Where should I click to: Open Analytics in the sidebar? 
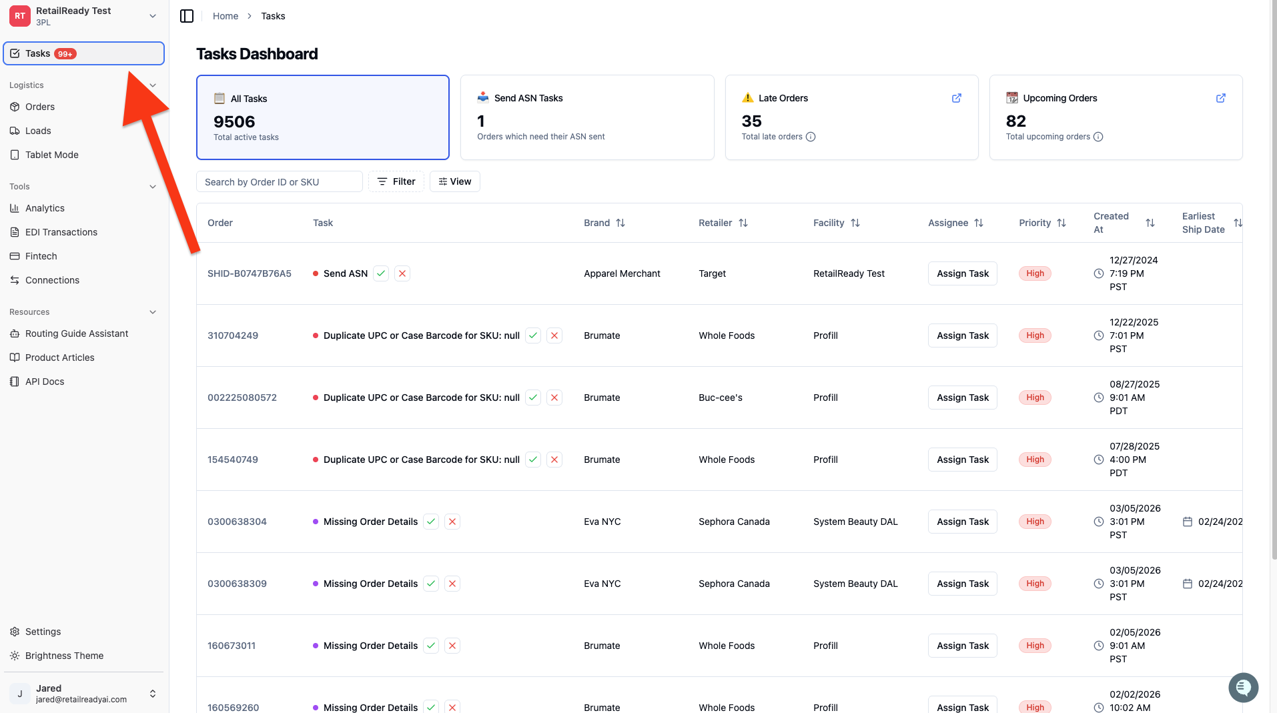tap(45, 208)
